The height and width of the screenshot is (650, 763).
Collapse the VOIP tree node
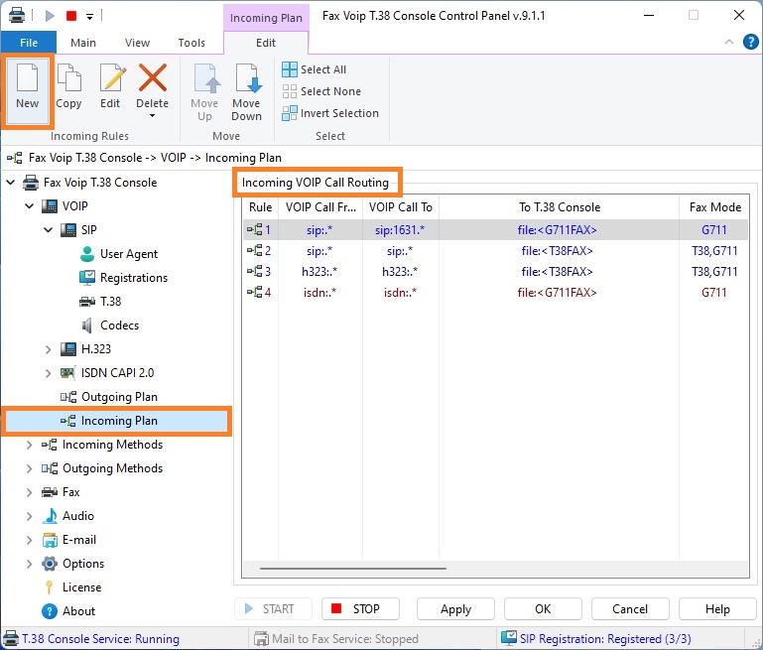(x=30, y=206)
